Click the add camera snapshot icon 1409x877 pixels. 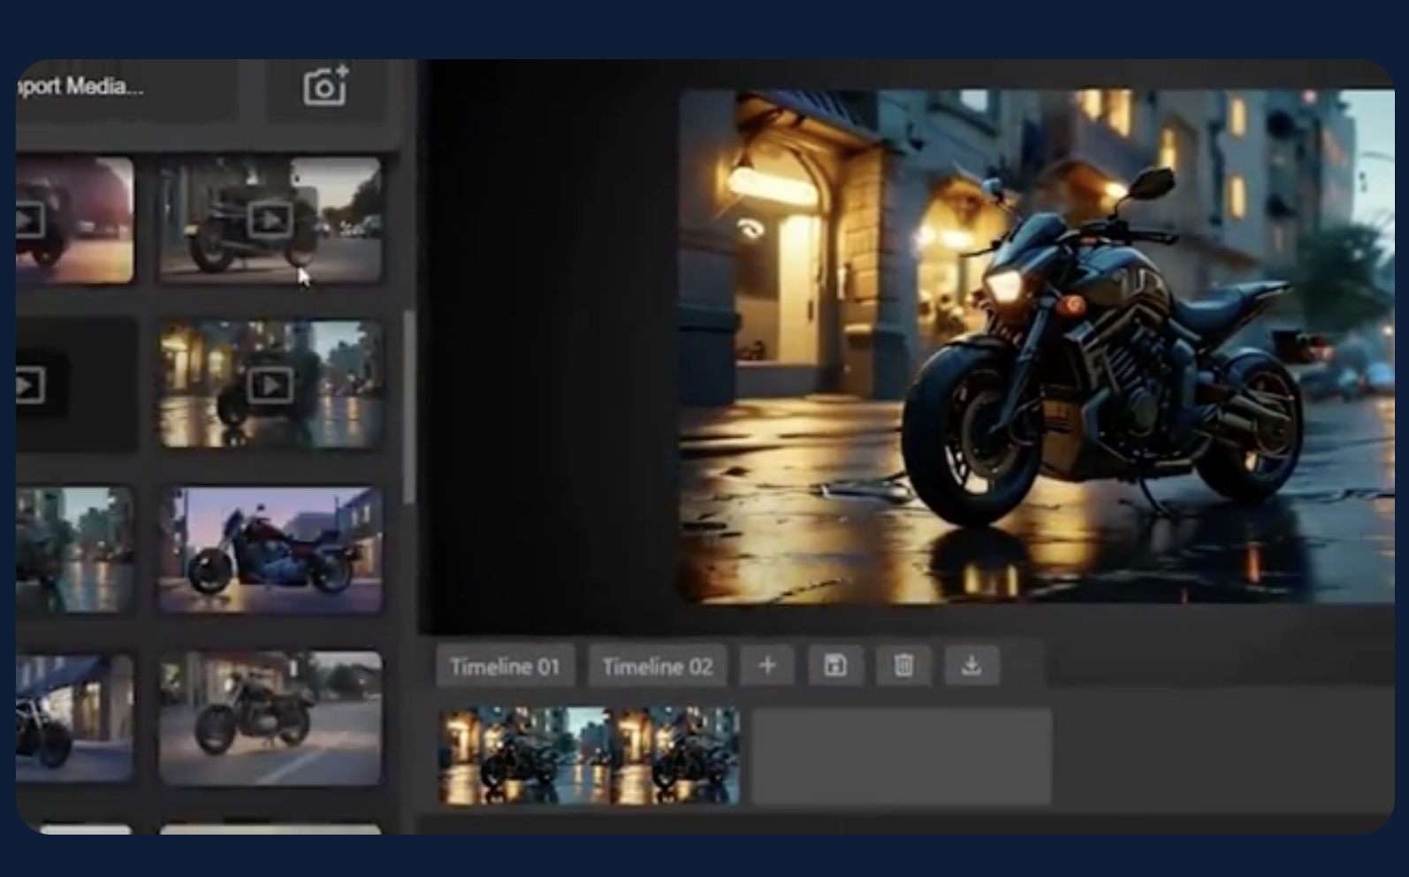(325, 88)
